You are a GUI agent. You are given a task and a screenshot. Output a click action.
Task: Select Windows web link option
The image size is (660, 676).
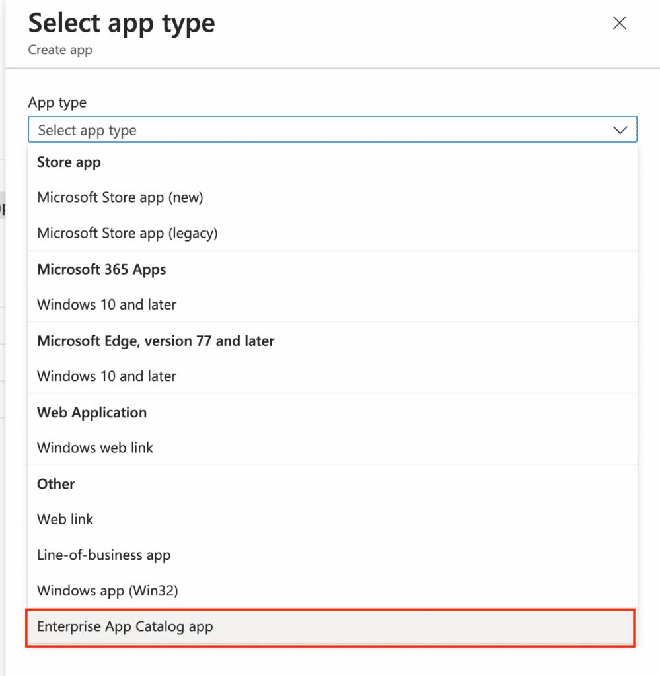94,447
